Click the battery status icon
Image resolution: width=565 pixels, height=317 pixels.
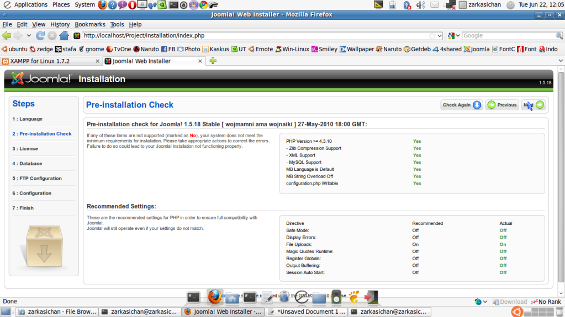pyautogui.click(x=392, y=5)
